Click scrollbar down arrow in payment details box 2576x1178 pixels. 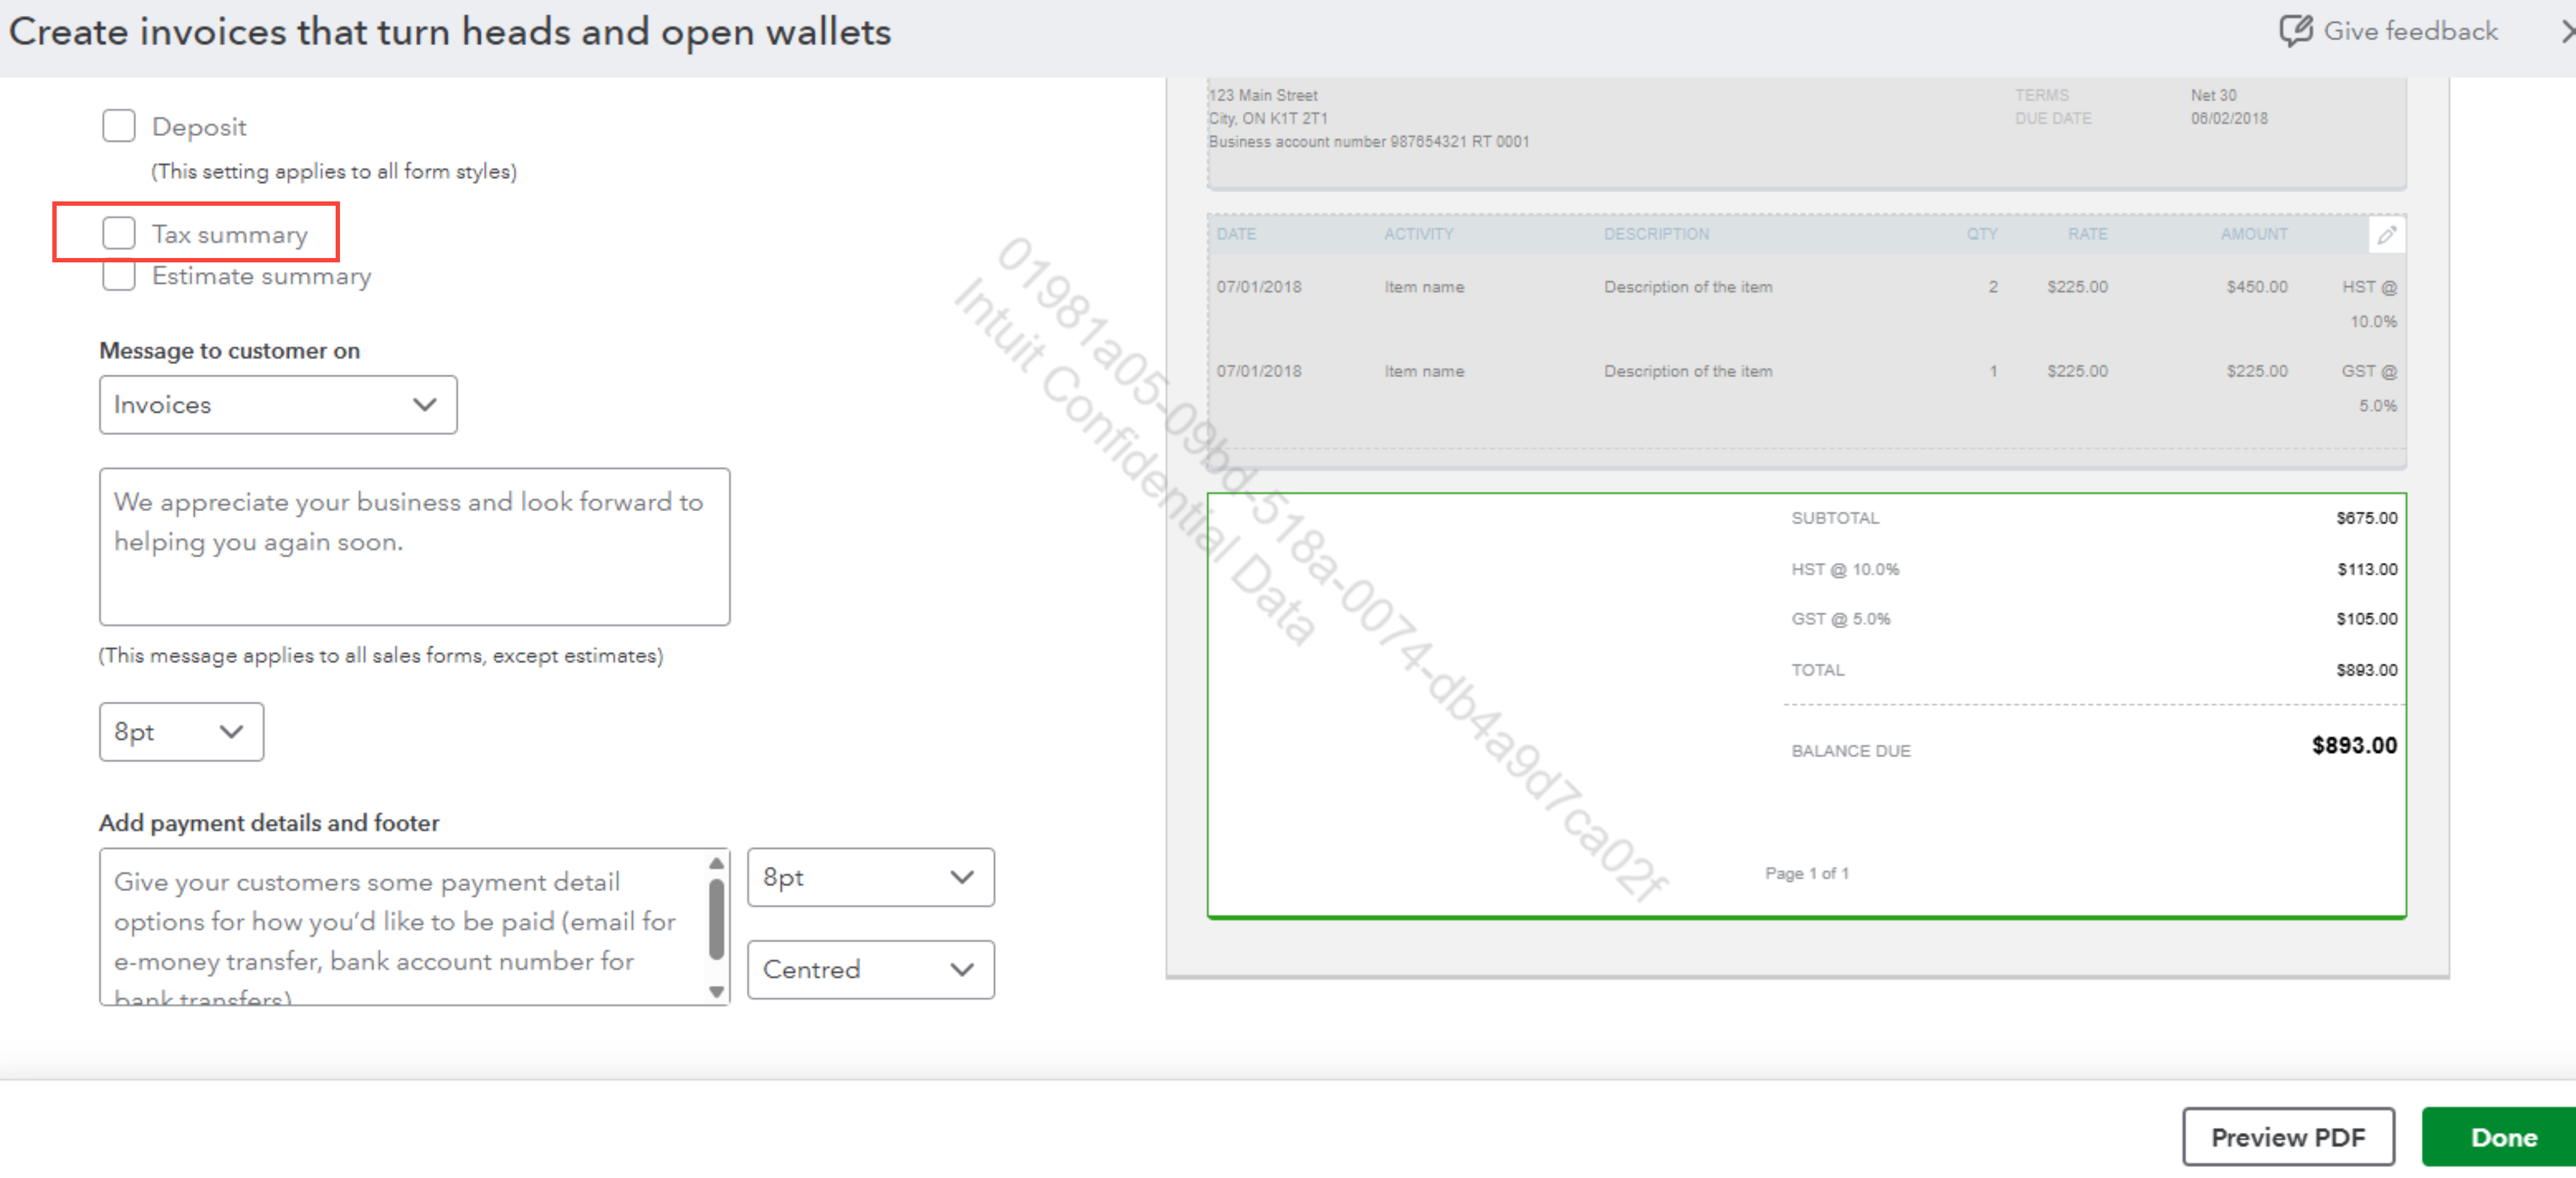(716, 991)
